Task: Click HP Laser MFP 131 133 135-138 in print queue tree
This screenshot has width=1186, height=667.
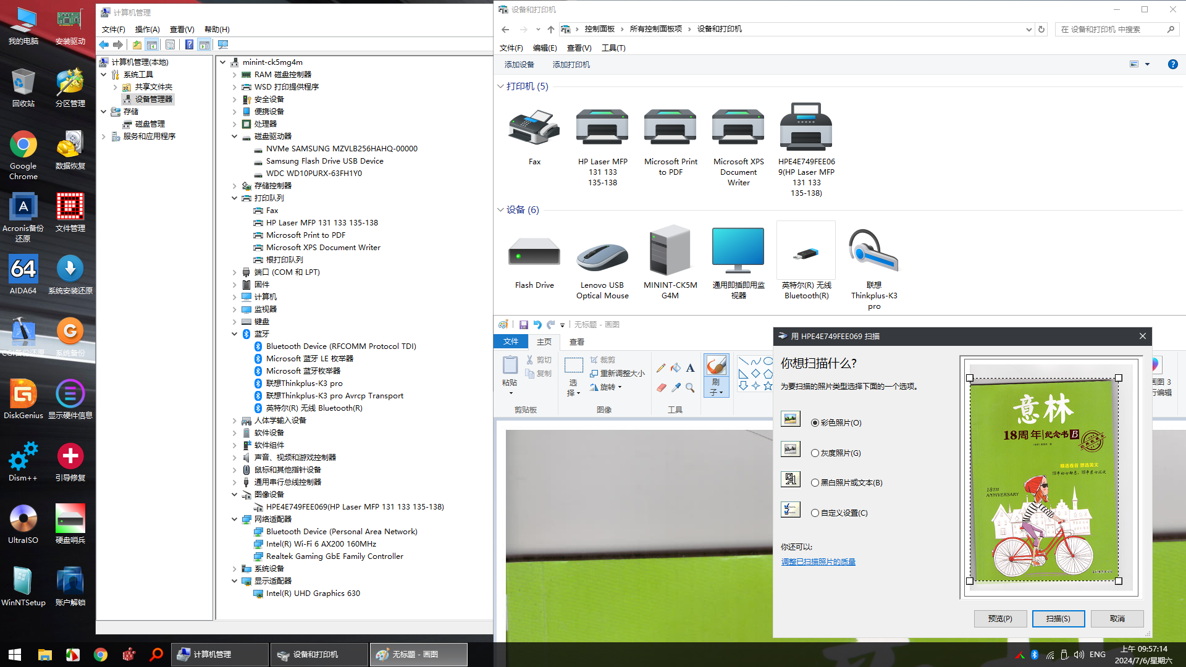Action: (322, 222)
